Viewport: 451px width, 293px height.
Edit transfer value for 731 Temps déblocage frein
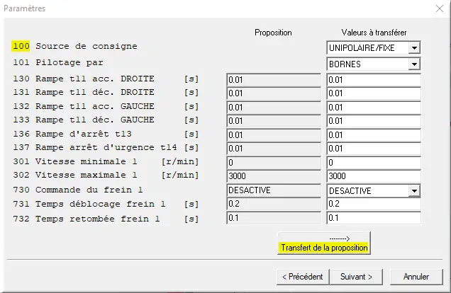click(374, 204)
